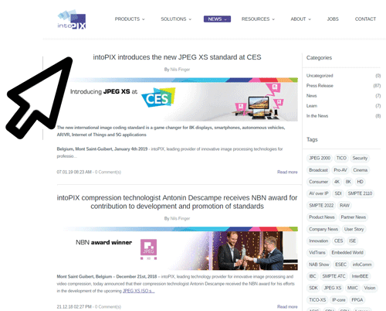This screenshot has width=386, height=311.
Task: Click the HD tag
Action: coord(360,182)
